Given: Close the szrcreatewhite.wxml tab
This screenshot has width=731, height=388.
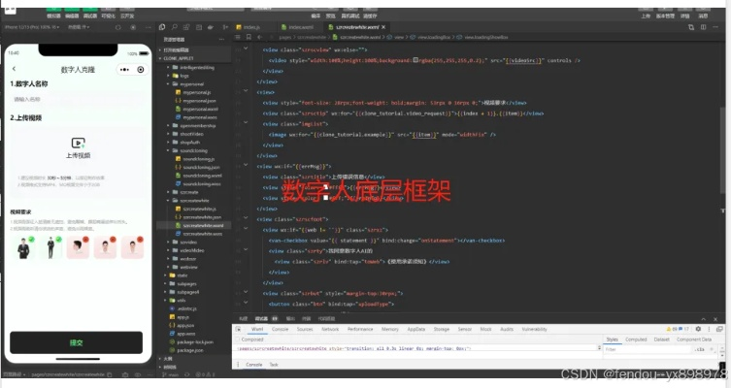Looking at the screenshot, I should click(383, 27).
